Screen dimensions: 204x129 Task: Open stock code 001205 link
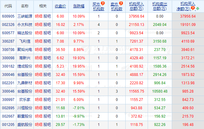coord(7,124)
